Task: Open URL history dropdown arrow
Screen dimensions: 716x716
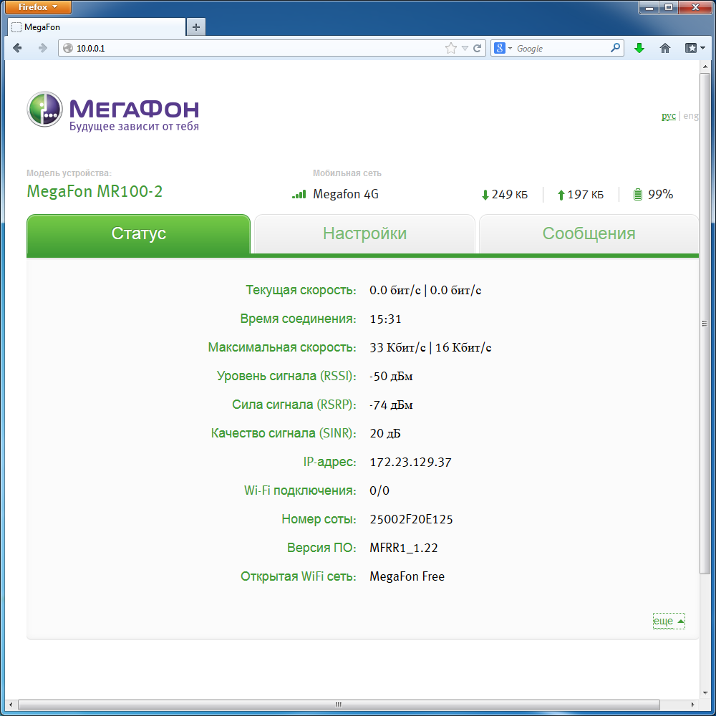Action: click(465, 49)
